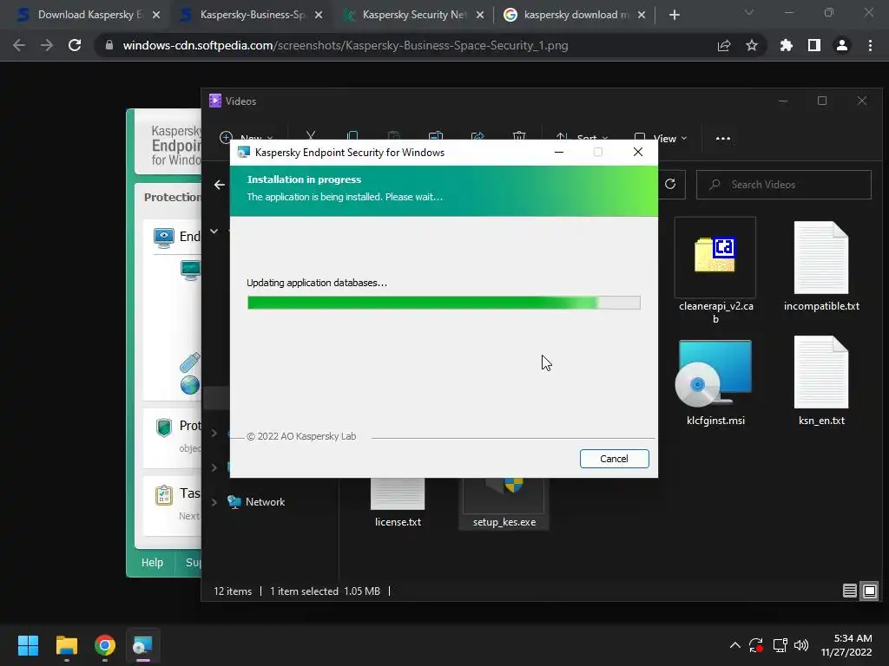Select the klcfginst.msi installer file

click(715, 382)
